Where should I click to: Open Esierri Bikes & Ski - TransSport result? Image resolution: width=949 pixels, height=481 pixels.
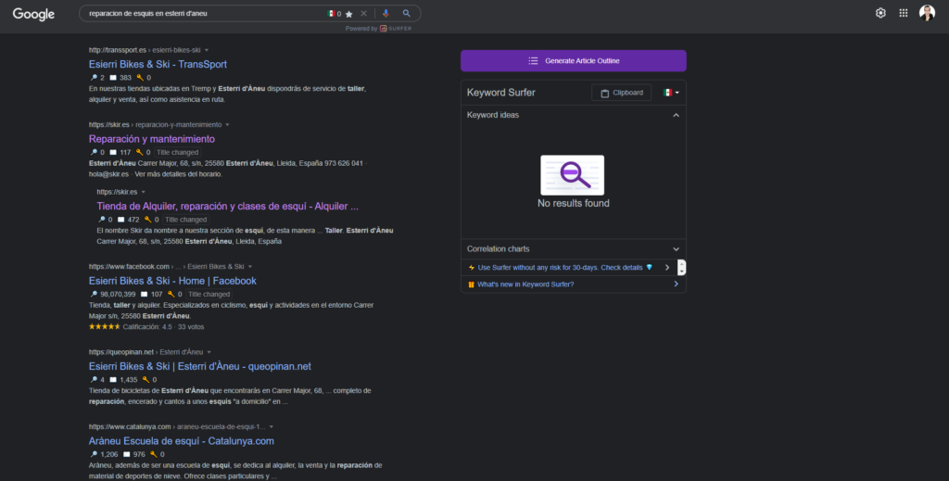[x=158, y=64]
